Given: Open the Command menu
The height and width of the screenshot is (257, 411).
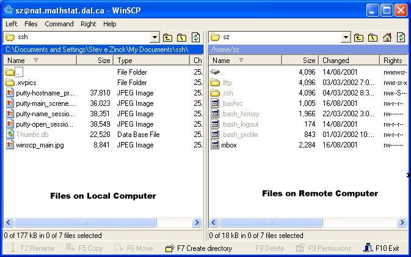Looking at the screenshot, I should [59, 24].
